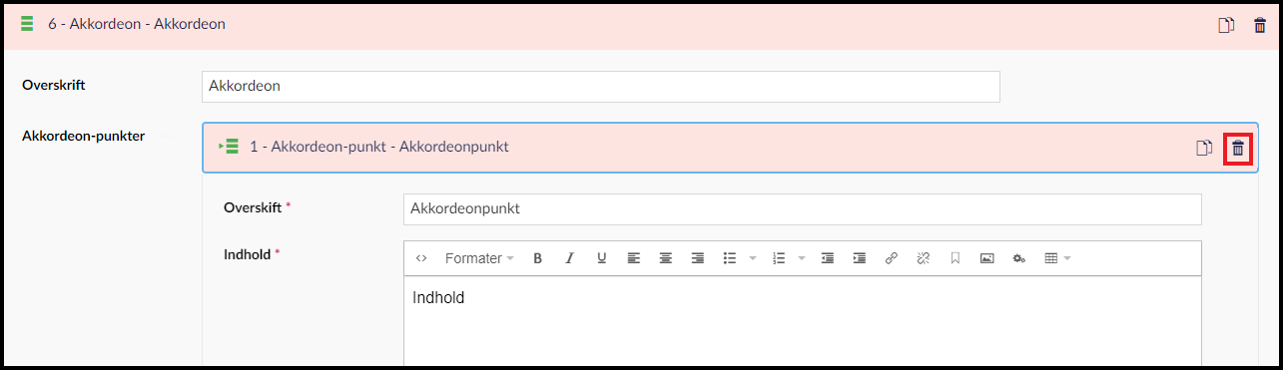Insert an anchor bookmark

(956, 258)
